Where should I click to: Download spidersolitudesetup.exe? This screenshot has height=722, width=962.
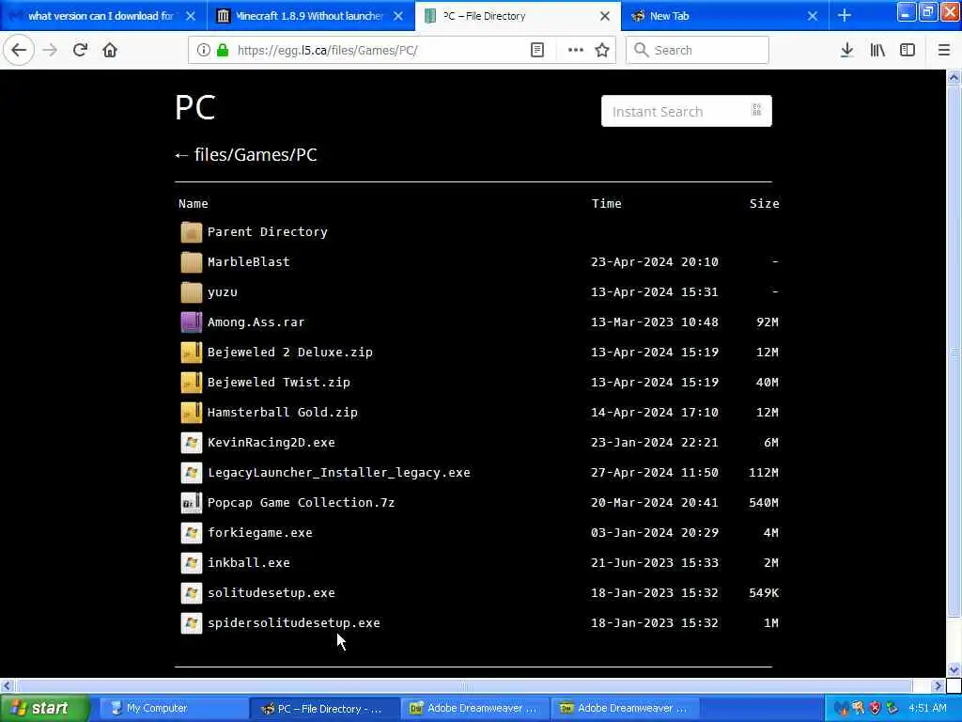pos(294,623)
